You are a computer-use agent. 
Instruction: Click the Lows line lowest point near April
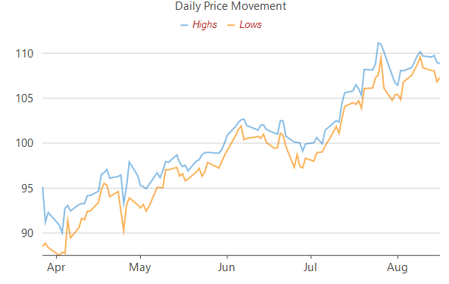[59, 254]
